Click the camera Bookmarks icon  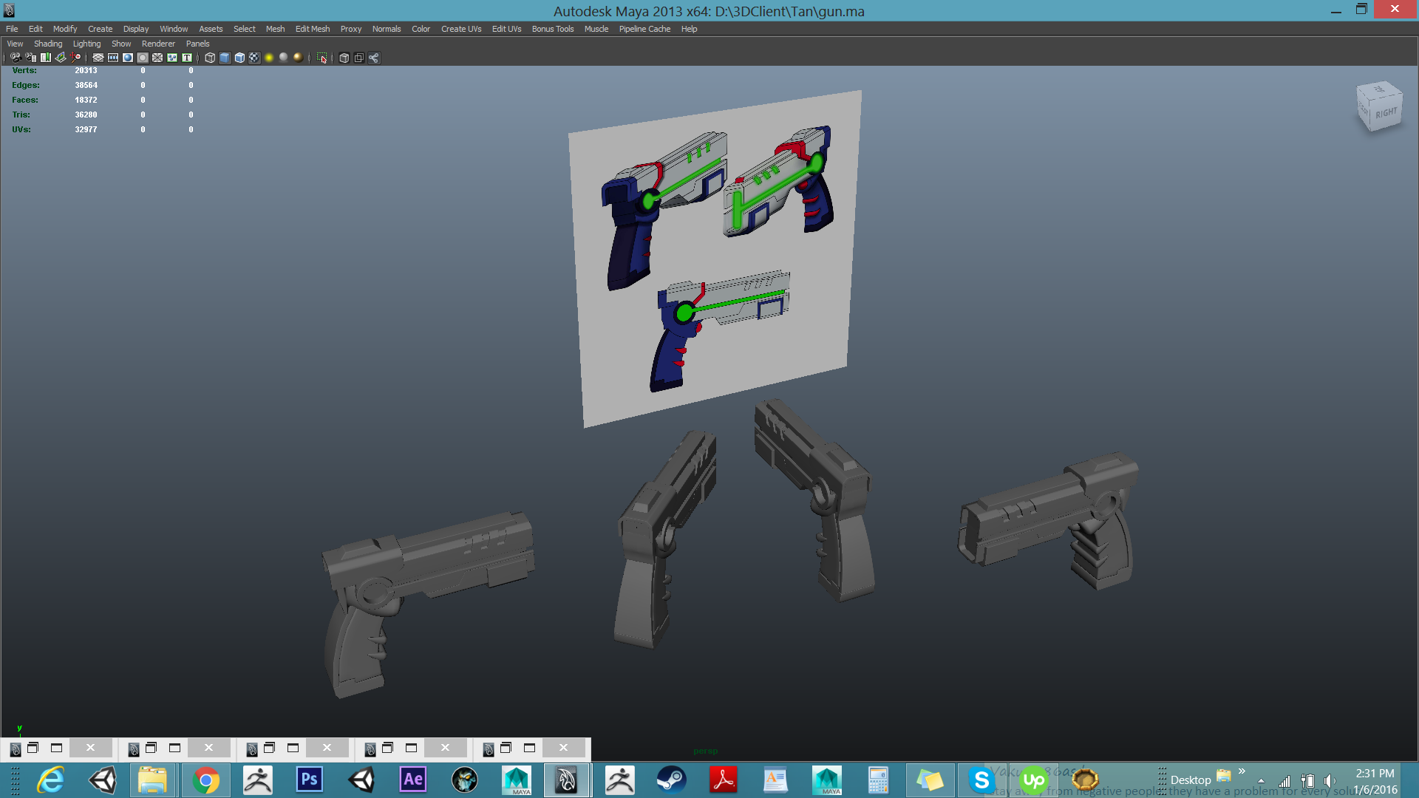click(46, 58)
